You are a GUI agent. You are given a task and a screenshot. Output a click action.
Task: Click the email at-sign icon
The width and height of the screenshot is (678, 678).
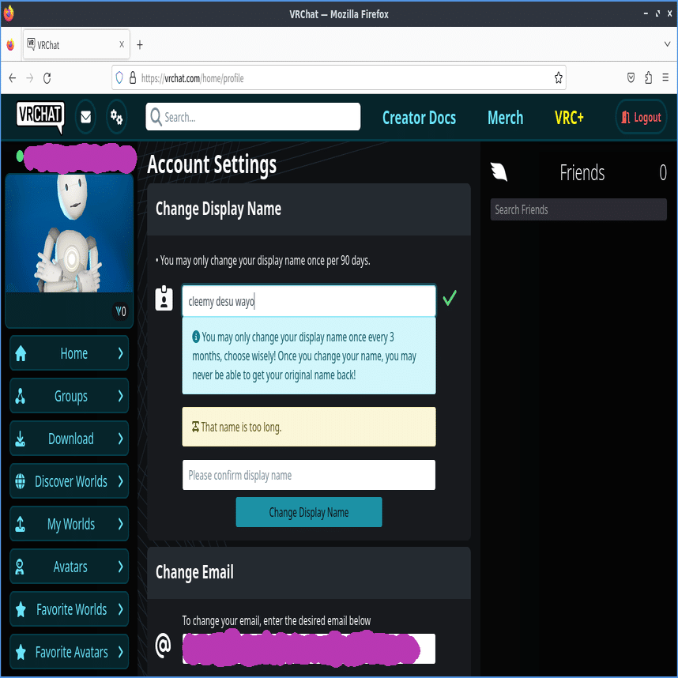click(x=163, y=646)
